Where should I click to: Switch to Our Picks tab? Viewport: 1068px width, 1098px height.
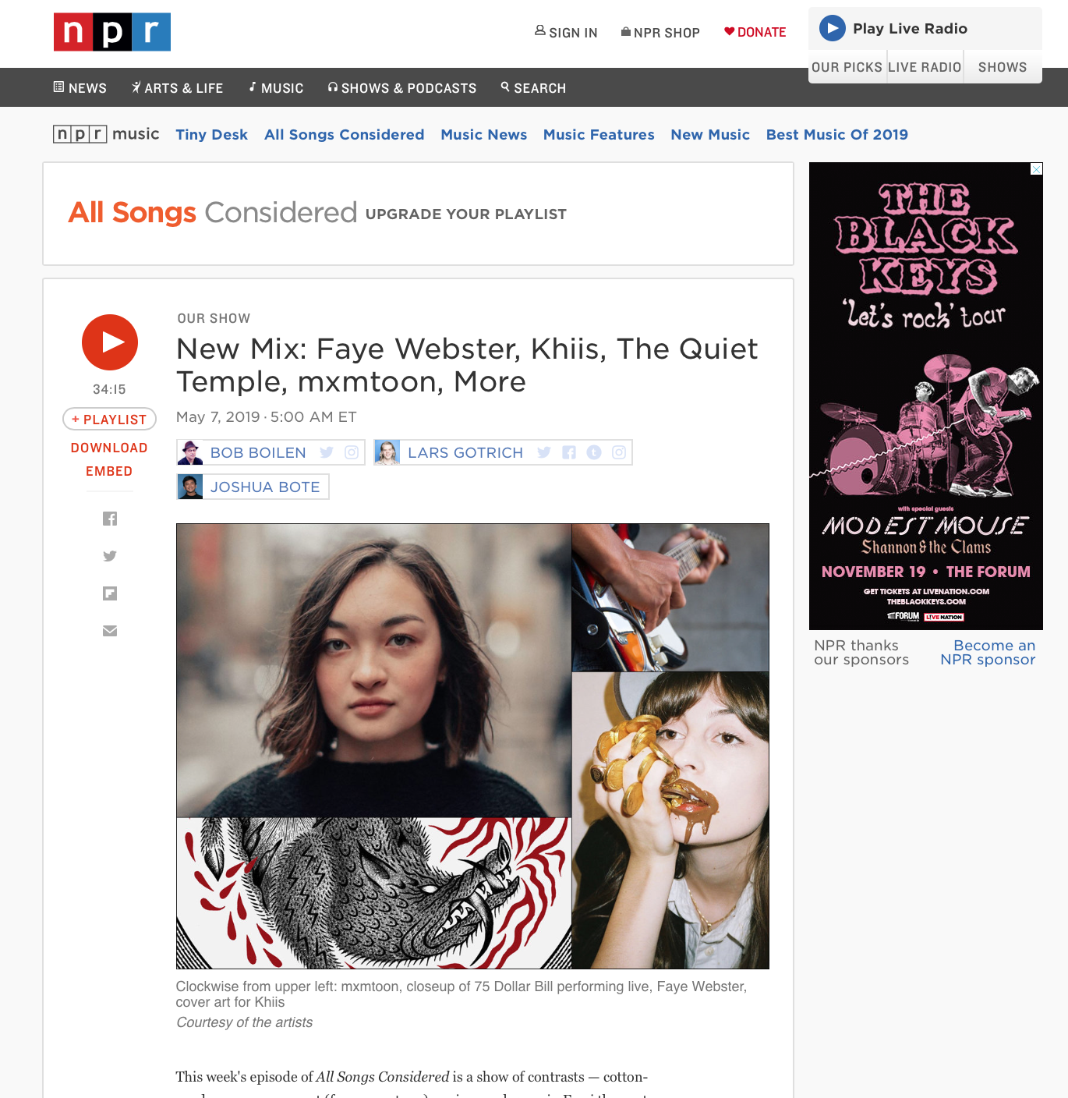847,67
